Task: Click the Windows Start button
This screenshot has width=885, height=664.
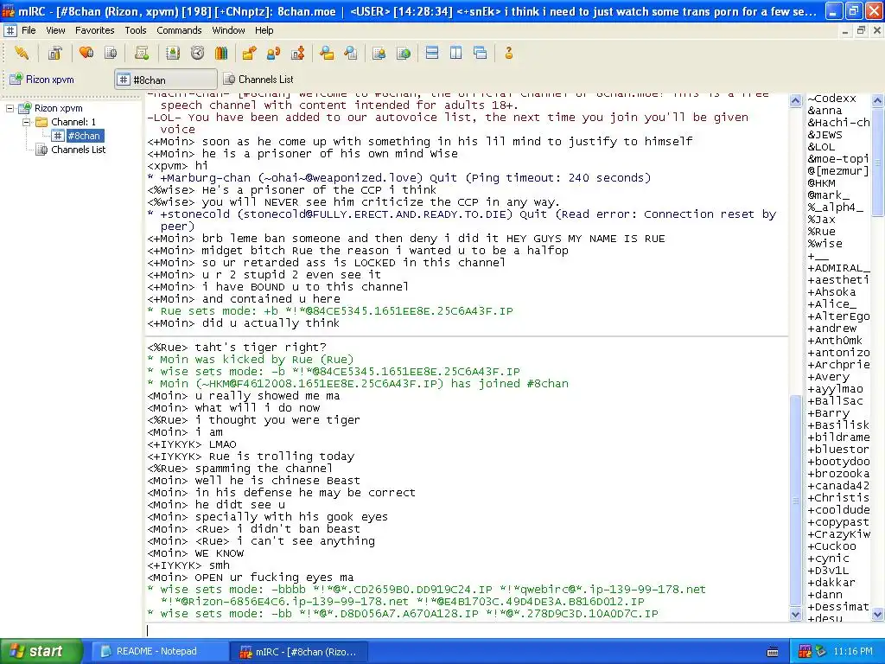Action: [41, 652]
